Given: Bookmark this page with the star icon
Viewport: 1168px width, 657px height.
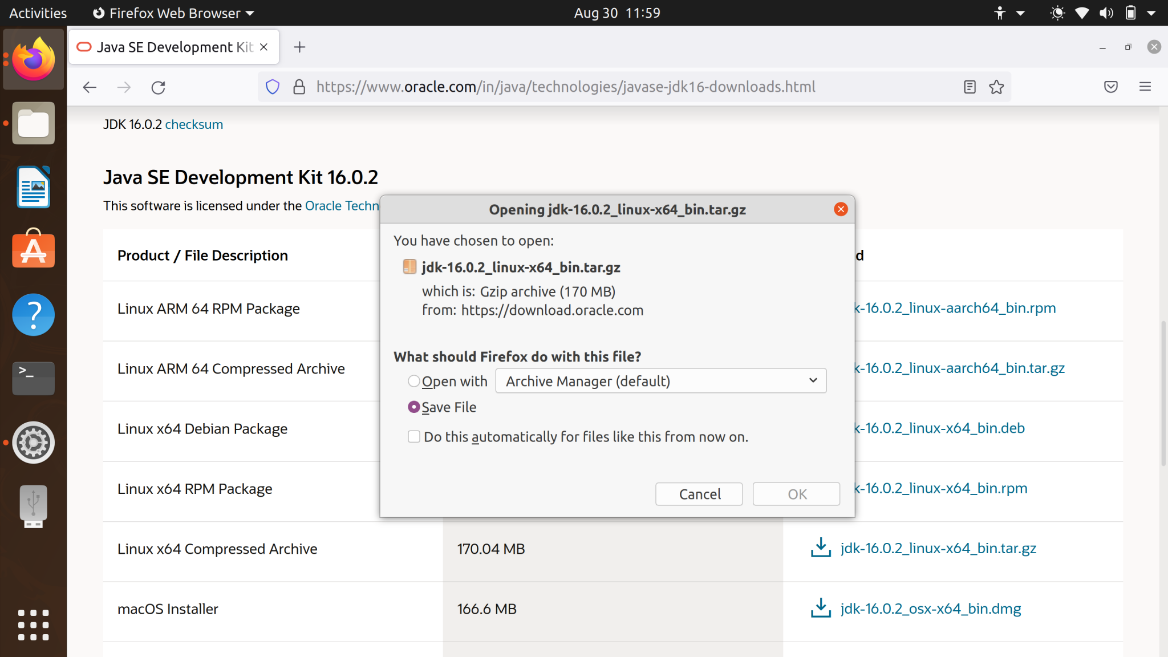Looking at the screenshot, I should click(x=996, y=87).
